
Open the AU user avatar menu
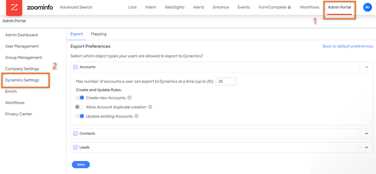coord(368,8)
